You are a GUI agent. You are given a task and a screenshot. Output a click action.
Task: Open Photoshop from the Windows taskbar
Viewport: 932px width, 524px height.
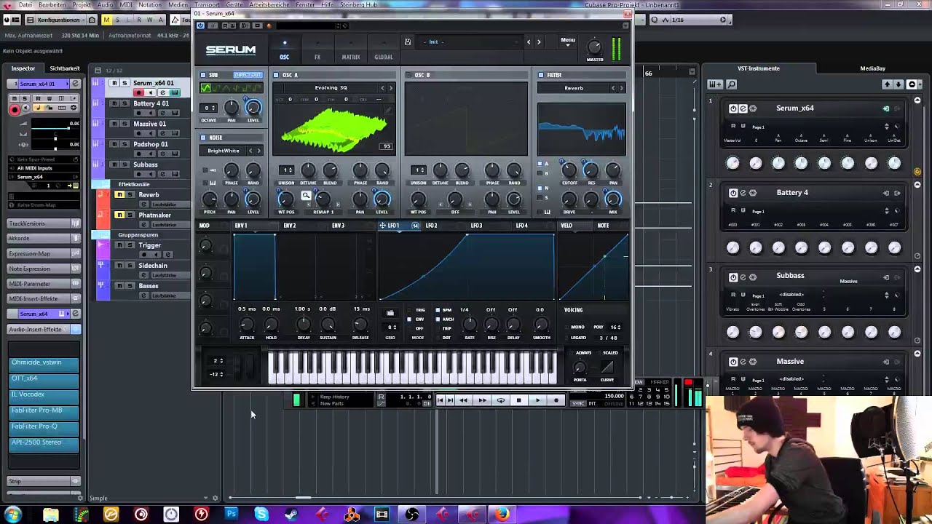pyautogui.click(x=231, y=515)
